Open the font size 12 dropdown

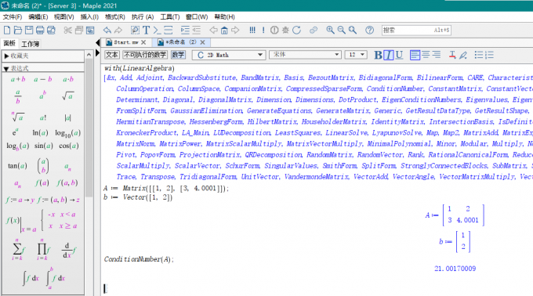(x=356, y=55)
